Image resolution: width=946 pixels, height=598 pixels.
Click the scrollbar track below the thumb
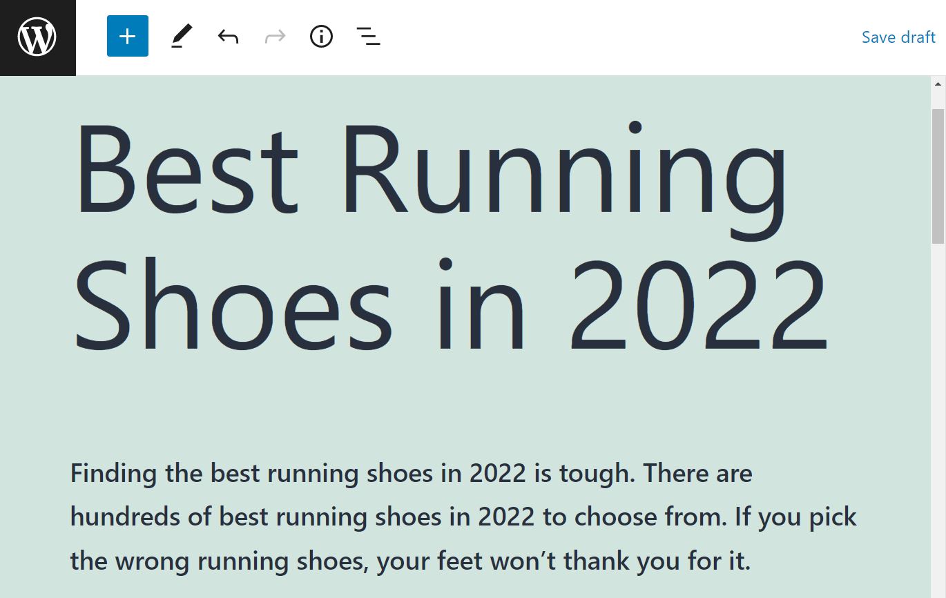(x=938, y=414)
